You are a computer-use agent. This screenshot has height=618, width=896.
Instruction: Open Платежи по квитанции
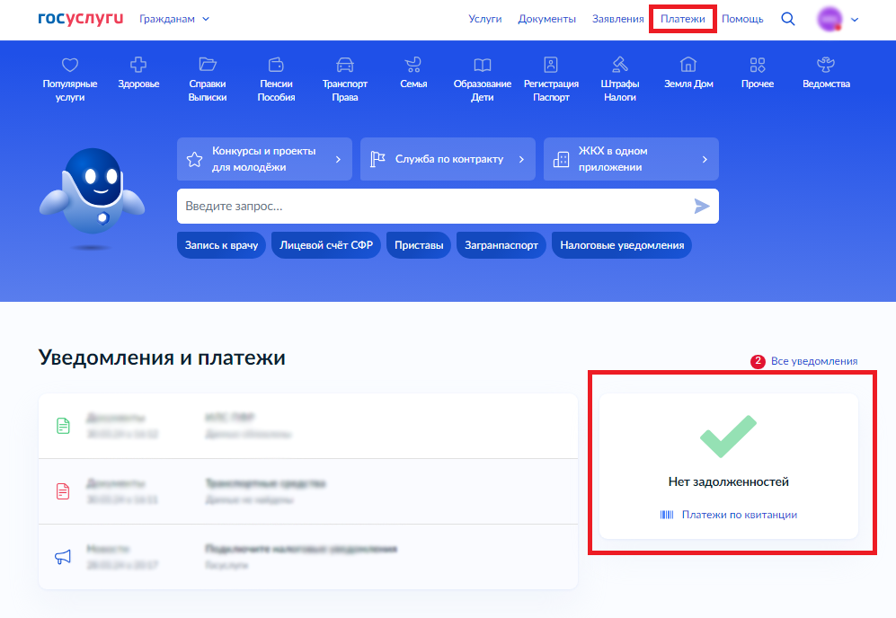click(740, 514)
